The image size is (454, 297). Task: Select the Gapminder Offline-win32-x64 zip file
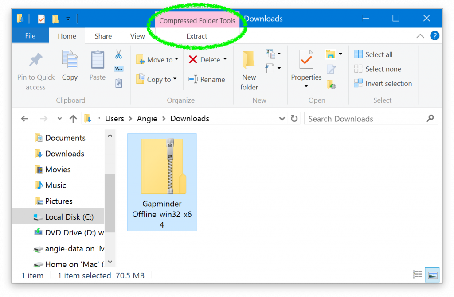coord(162,182)
